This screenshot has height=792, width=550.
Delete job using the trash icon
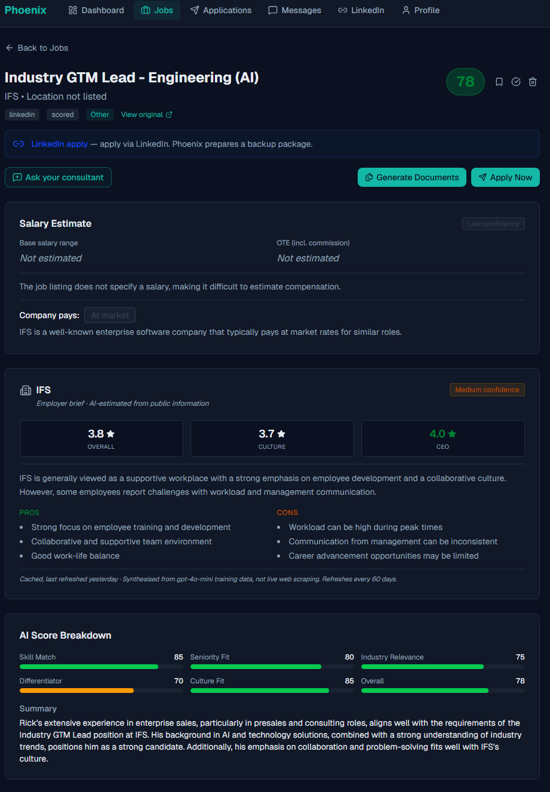533,82
